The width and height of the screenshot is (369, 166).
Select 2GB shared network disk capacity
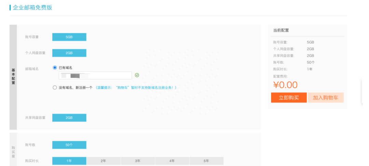[x=69, y=118]
